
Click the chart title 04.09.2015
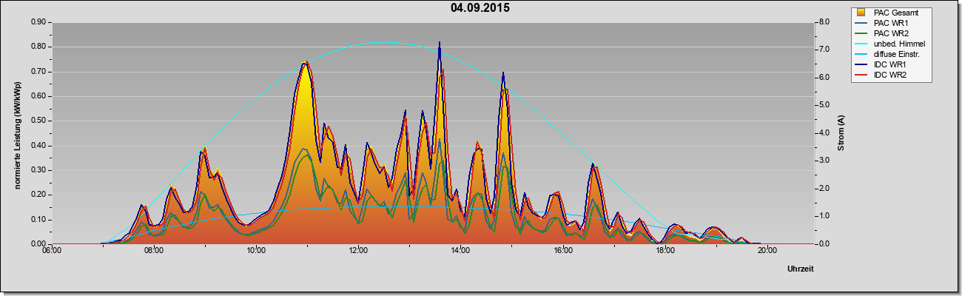point(480,8)
